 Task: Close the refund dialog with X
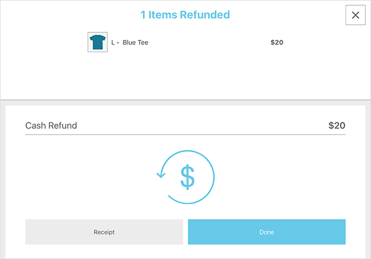point(355,15)
